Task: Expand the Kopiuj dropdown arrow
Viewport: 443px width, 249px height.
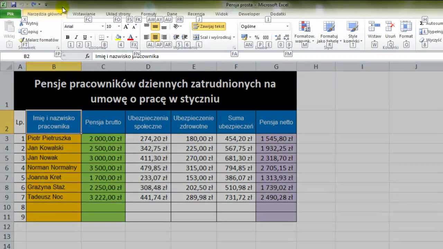Action: tap(41, 32)
